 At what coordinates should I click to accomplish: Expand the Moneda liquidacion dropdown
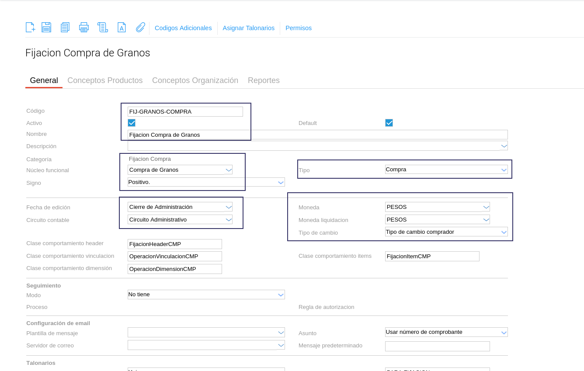(486, 219)
